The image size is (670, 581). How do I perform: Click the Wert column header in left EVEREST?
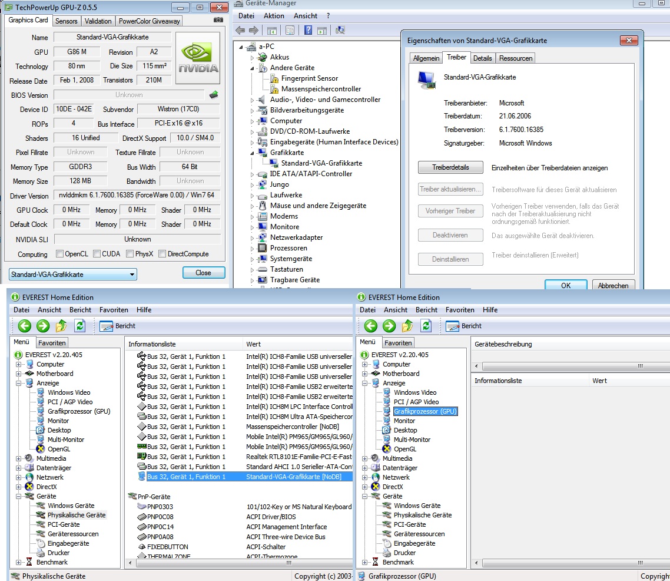click(x=298, y=344)
